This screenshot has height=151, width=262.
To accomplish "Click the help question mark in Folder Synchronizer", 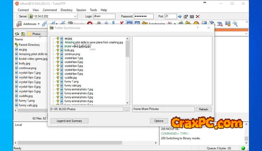I will coord(197,28).
